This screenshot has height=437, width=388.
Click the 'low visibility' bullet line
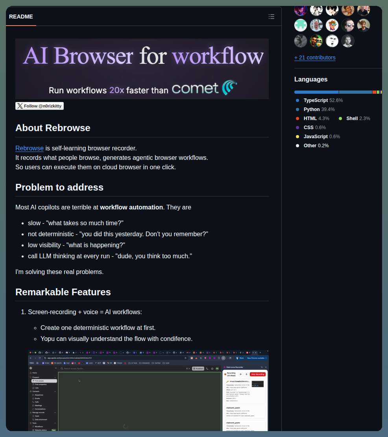coord(76,245)
